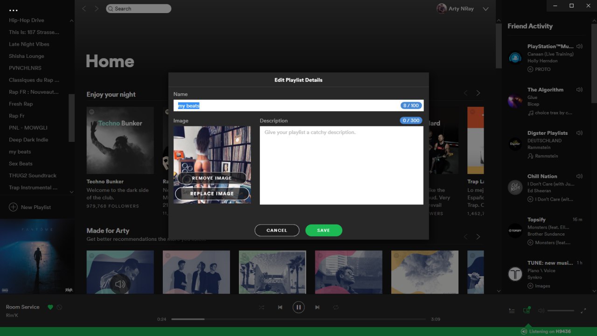597x336 pixels.
Task: Skip to the previous track
Action: (x=280, y=308)
